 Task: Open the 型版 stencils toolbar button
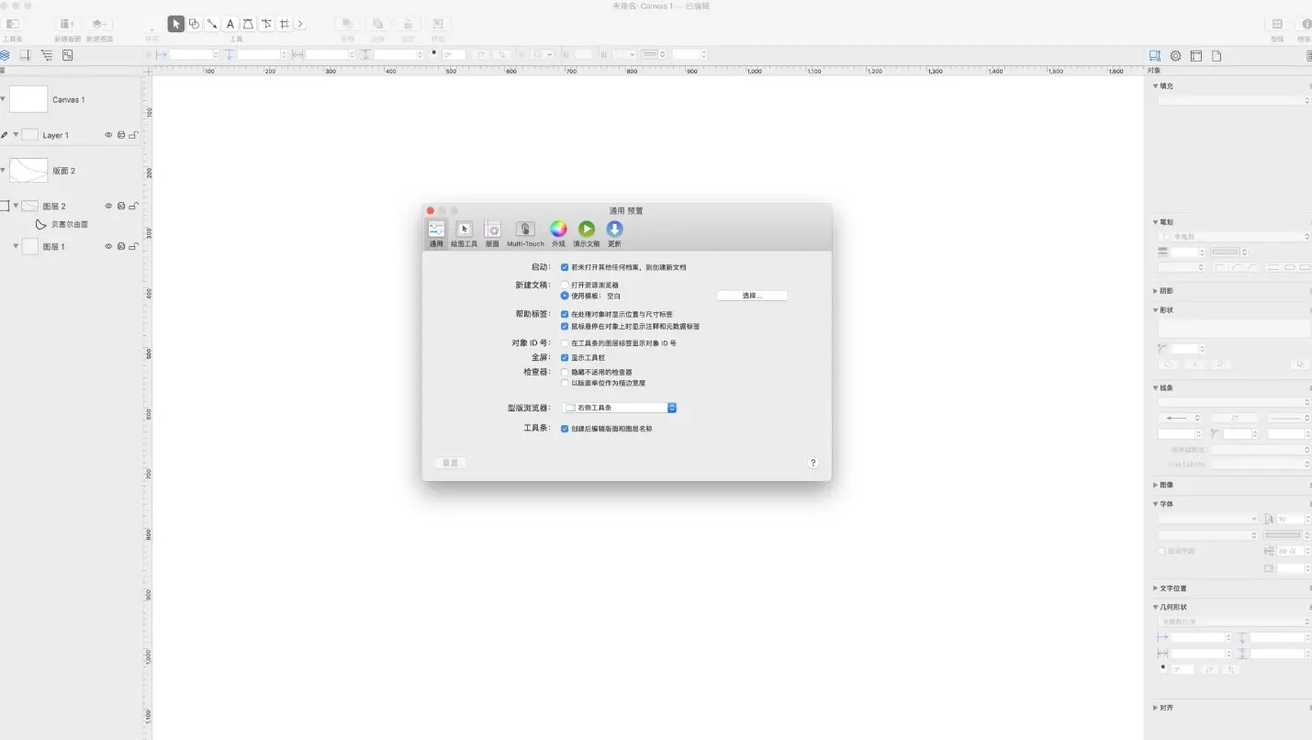tap(1277, 24)
